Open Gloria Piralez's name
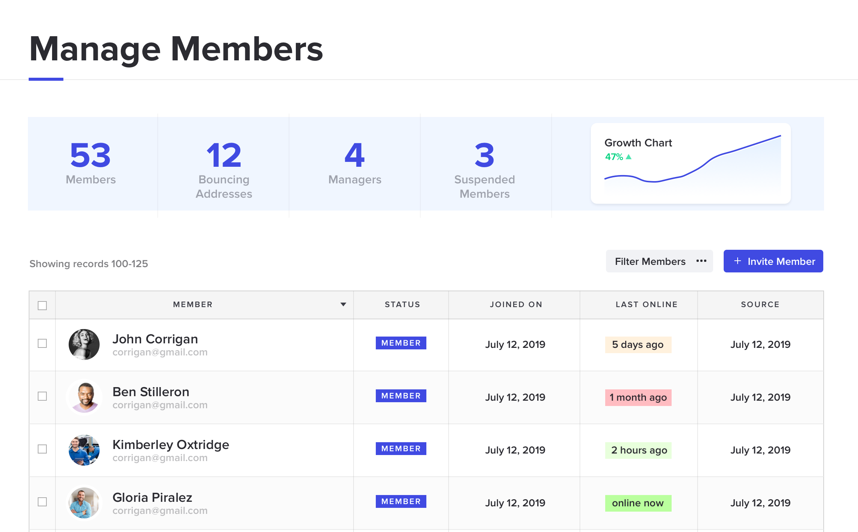This screenshot has width=858, height=532. (152, 497)
